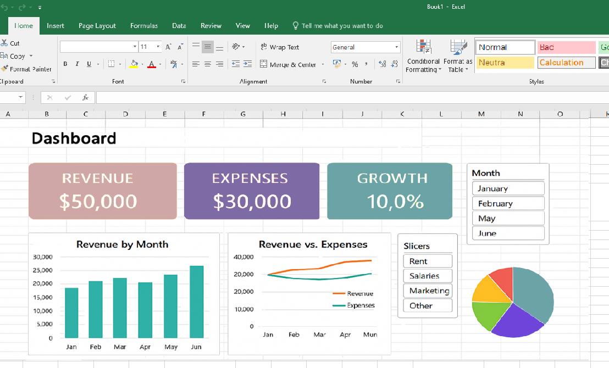The height and width of the screenshot is (368, 609).
Task: Toggle underline formatting
Action: [x=88, y=64]
